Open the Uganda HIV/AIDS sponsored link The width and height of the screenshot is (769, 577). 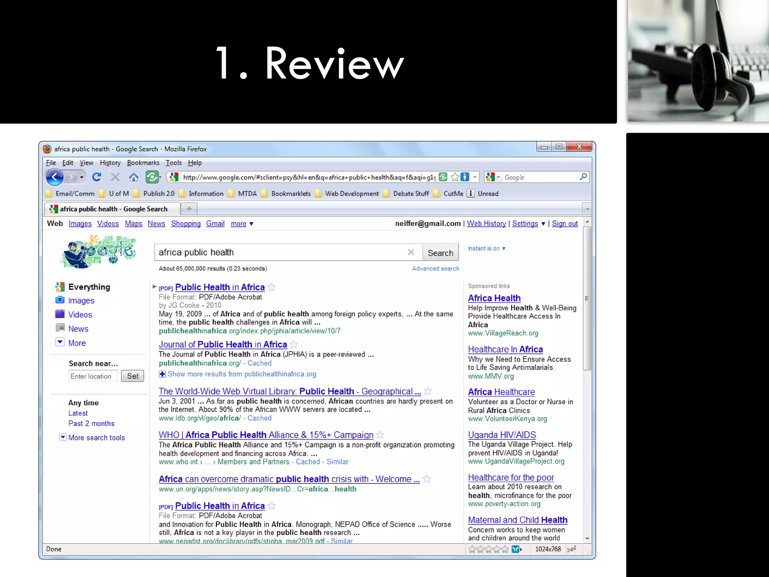pyautogui.click(x=502, y=435)
